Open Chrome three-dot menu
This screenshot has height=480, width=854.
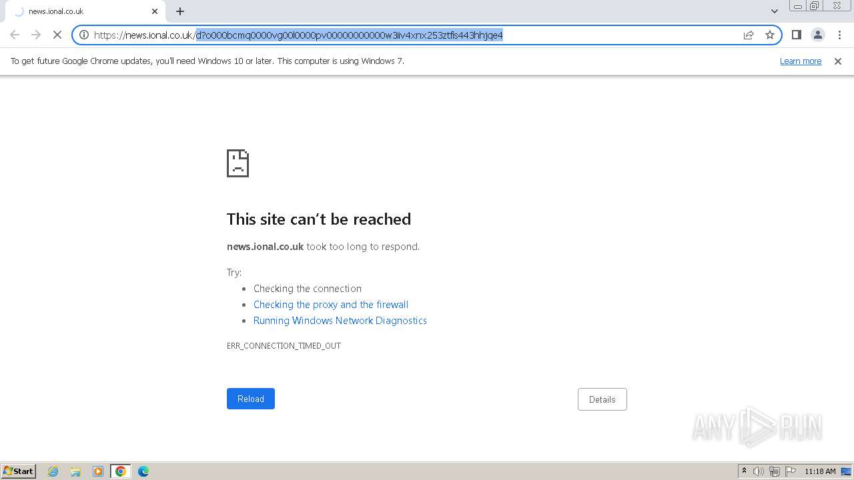pyautogui.click(x=839, y=35)
